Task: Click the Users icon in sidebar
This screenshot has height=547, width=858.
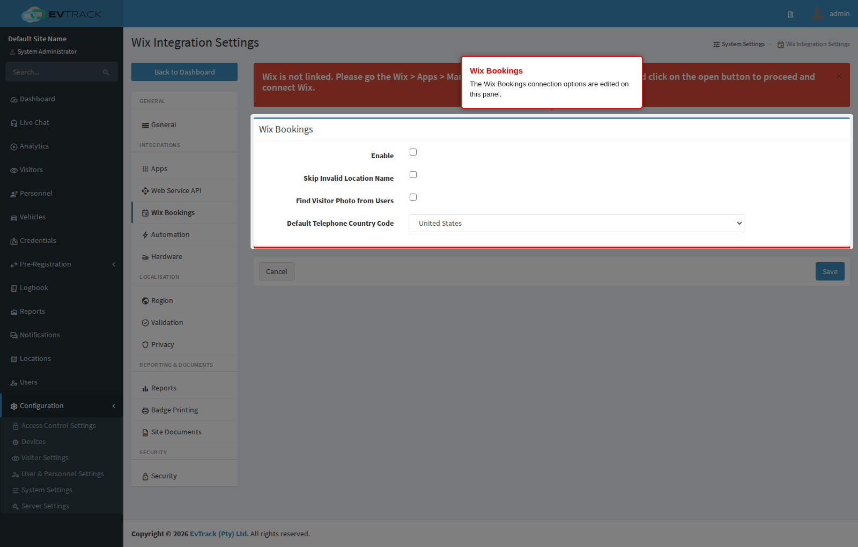Action: click(x=14, y=383)
